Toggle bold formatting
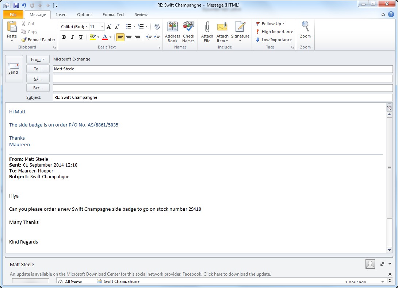Viewport: 398px width, 288px height. click(64, 37)
